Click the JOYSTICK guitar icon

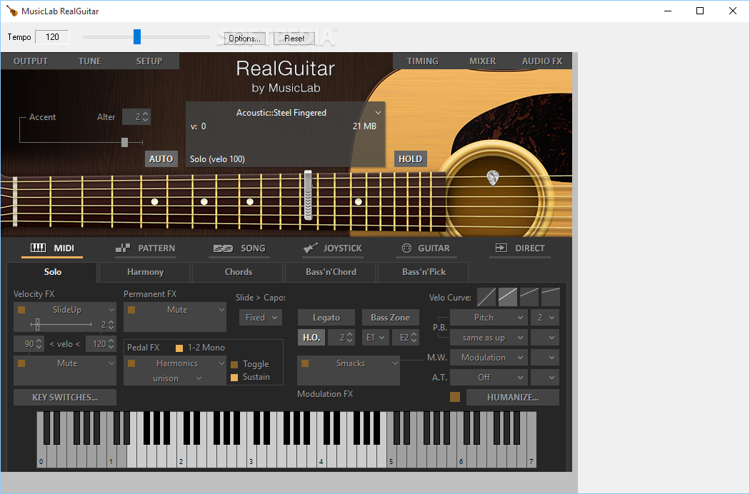pos(311,248)
